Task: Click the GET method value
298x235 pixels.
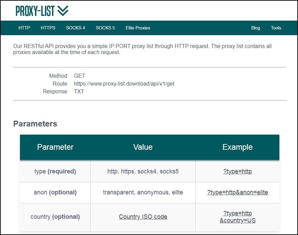Action: (x=79, y=76)
